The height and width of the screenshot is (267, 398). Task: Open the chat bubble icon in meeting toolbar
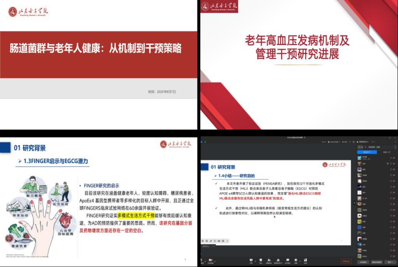[288, 261]
